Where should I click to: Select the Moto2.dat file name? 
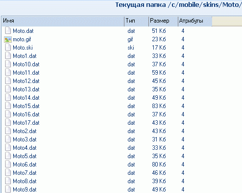[24, 131]
